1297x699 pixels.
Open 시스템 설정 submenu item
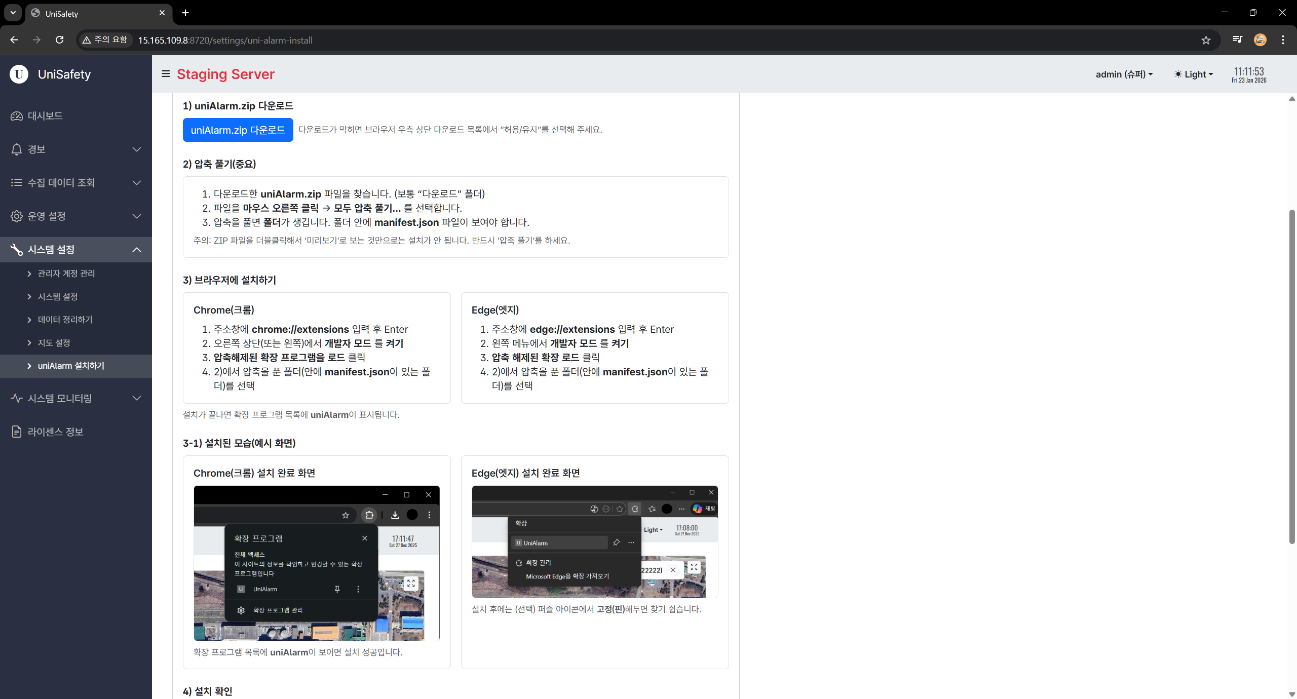[x=76, y=297]
